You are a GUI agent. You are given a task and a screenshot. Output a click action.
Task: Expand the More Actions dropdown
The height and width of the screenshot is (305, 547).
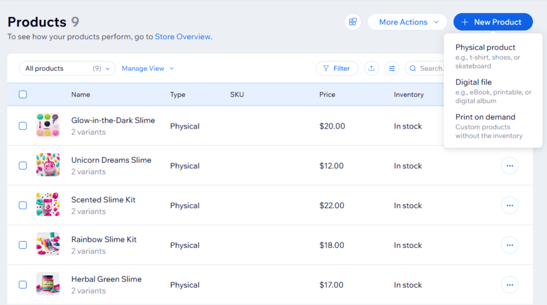click(407, 22)
